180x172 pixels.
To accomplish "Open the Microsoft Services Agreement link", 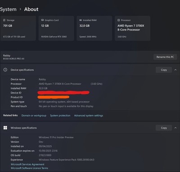I will 27,164.
